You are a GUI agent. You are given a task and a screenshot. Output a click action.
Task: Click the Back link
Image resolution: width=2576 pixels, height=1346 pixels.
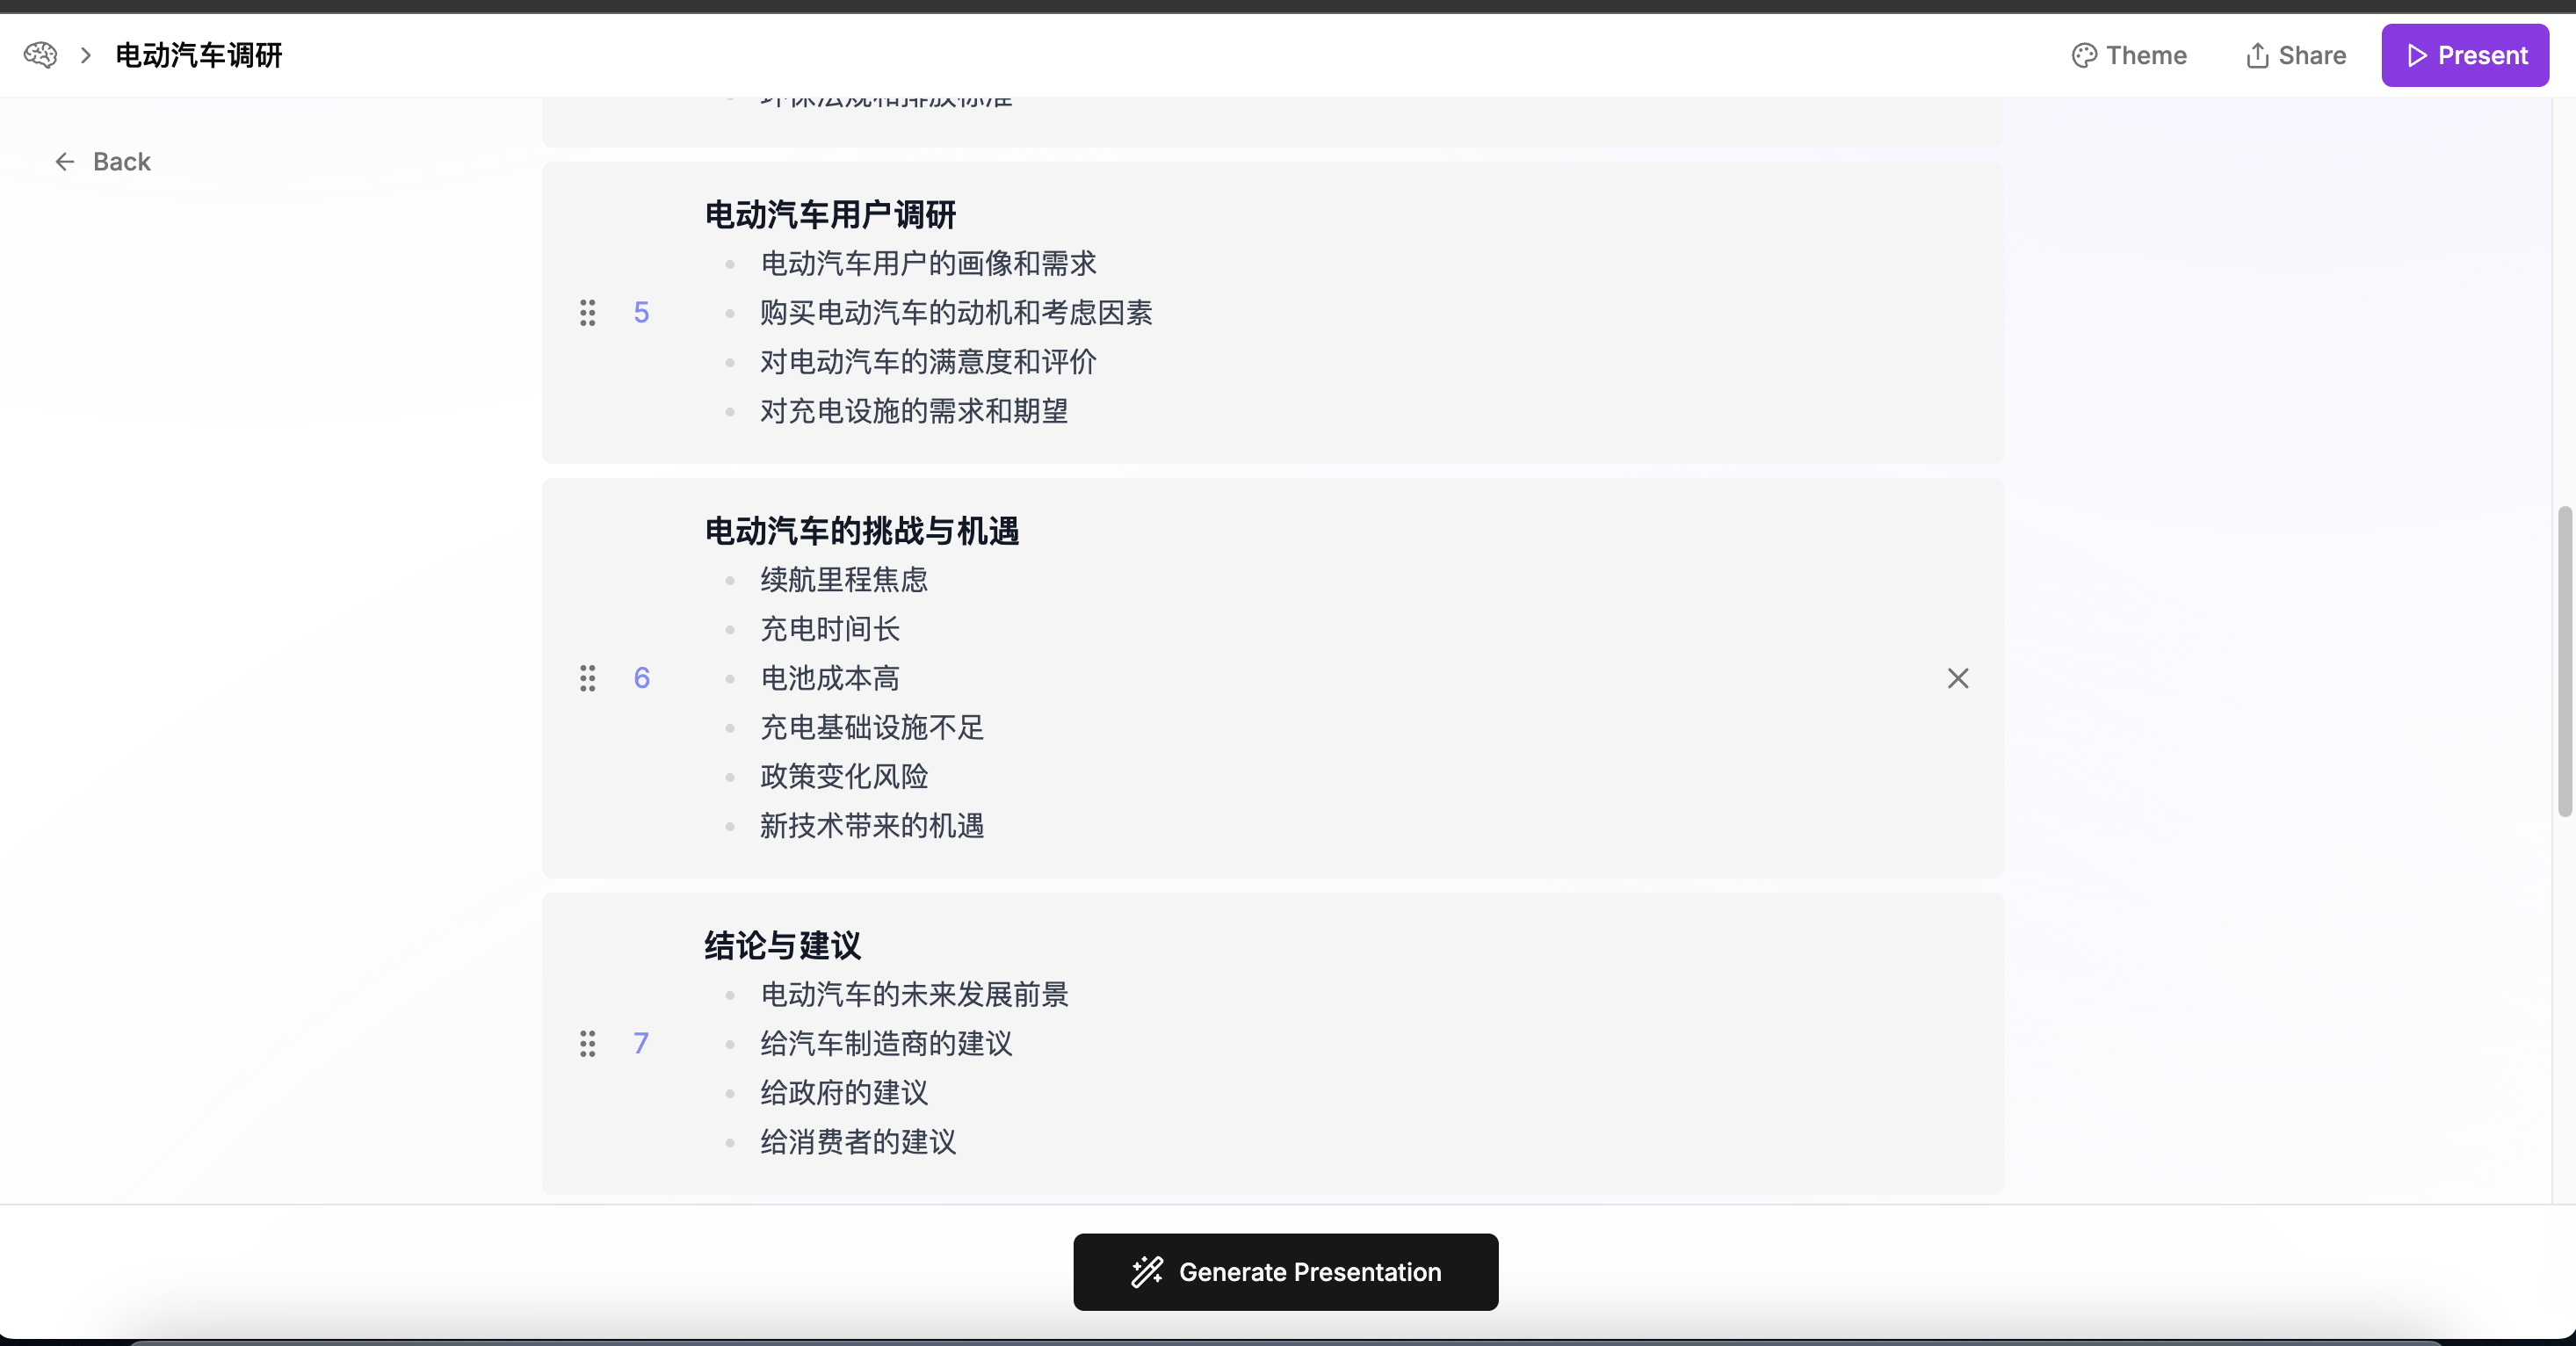coord(121,162)
